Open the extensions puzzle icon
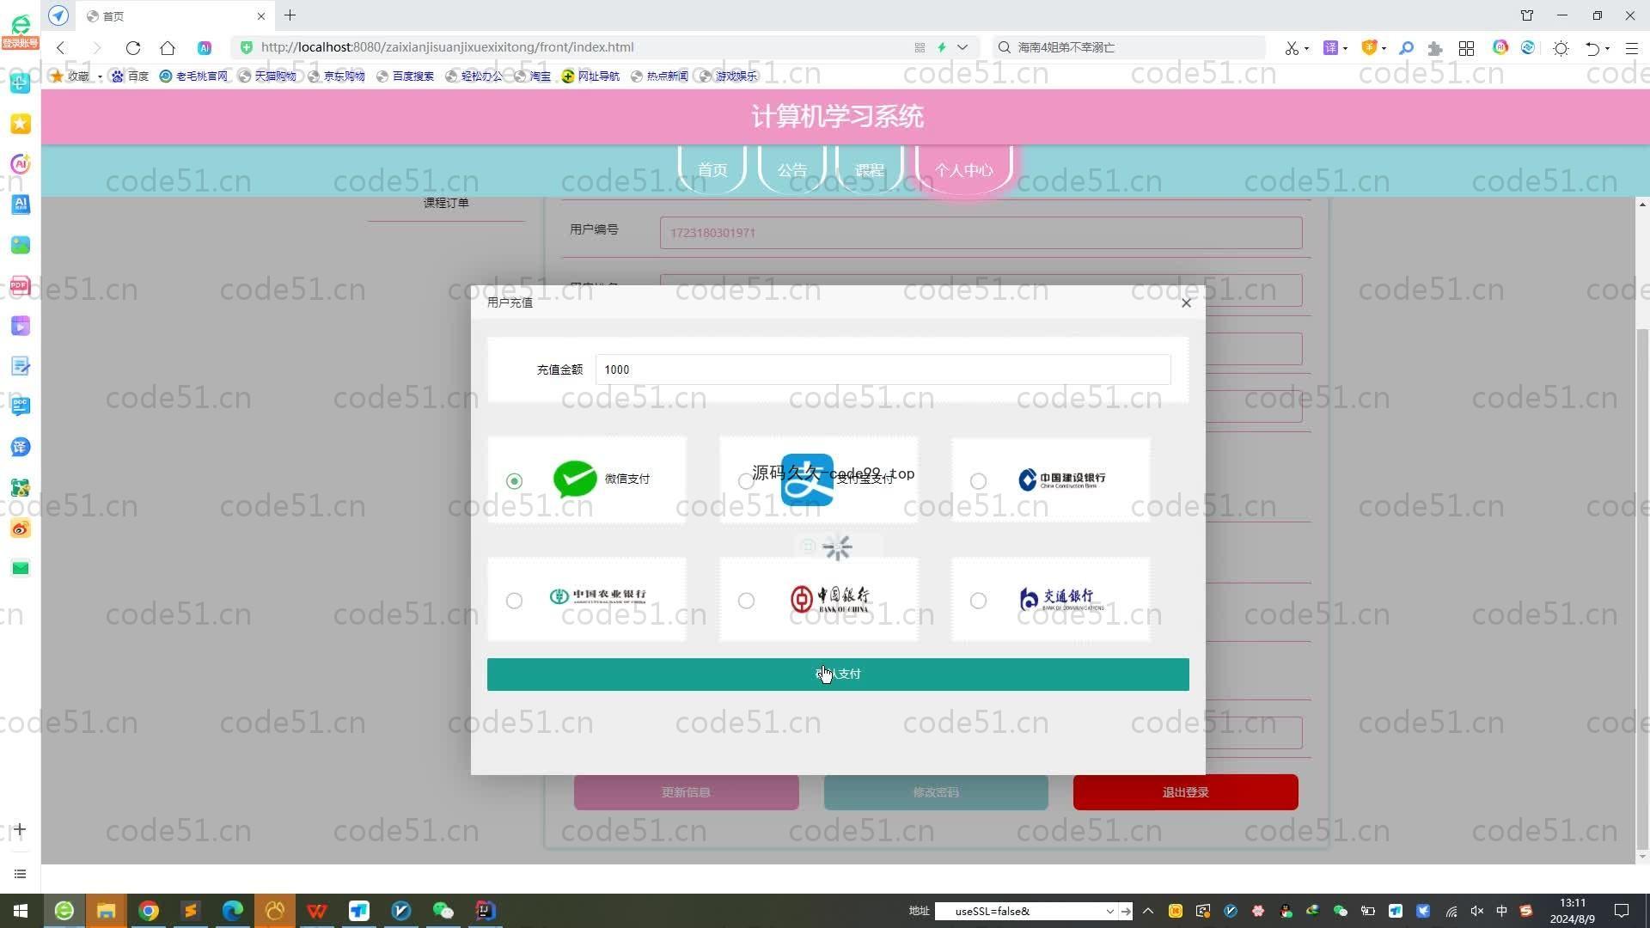 [1434, 48]
